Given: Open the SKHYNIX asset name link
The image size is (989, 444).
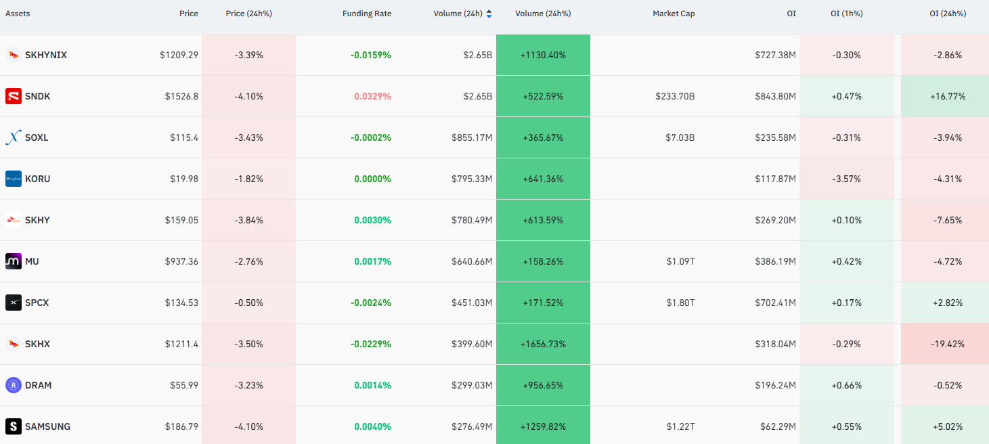Looking at the screenshot, I should coord(46,55).
